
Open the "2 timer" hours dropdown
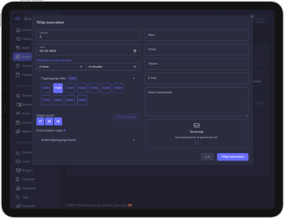(61, 67)
